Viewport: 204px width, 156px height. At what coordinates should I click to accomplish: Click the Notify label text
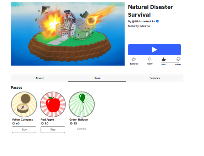point(150,64)
